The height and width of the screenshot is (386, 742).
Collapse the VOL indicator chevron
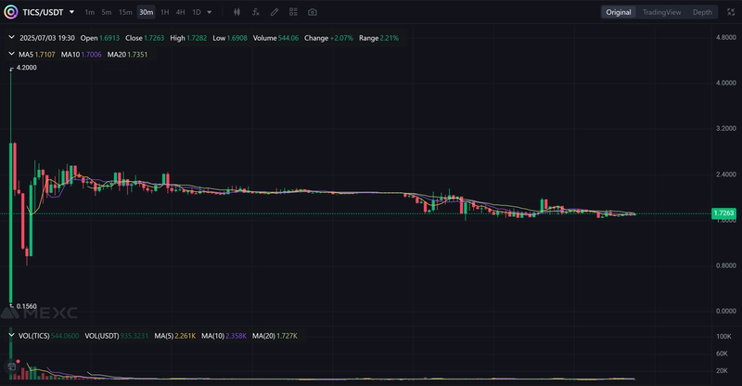click(x=11, y=335)
